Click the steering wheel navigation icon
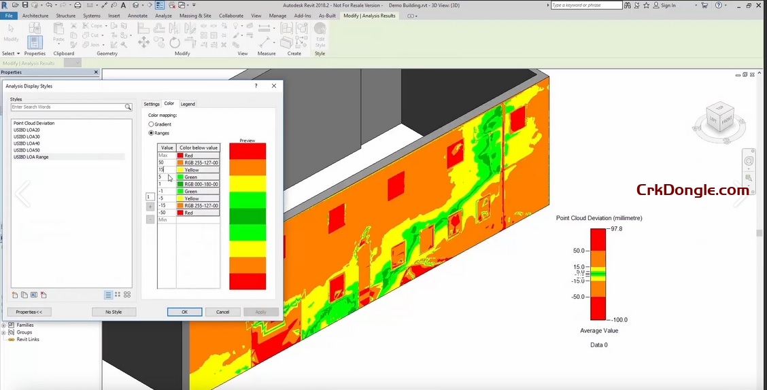767x390 pixels. pos(749,161)
